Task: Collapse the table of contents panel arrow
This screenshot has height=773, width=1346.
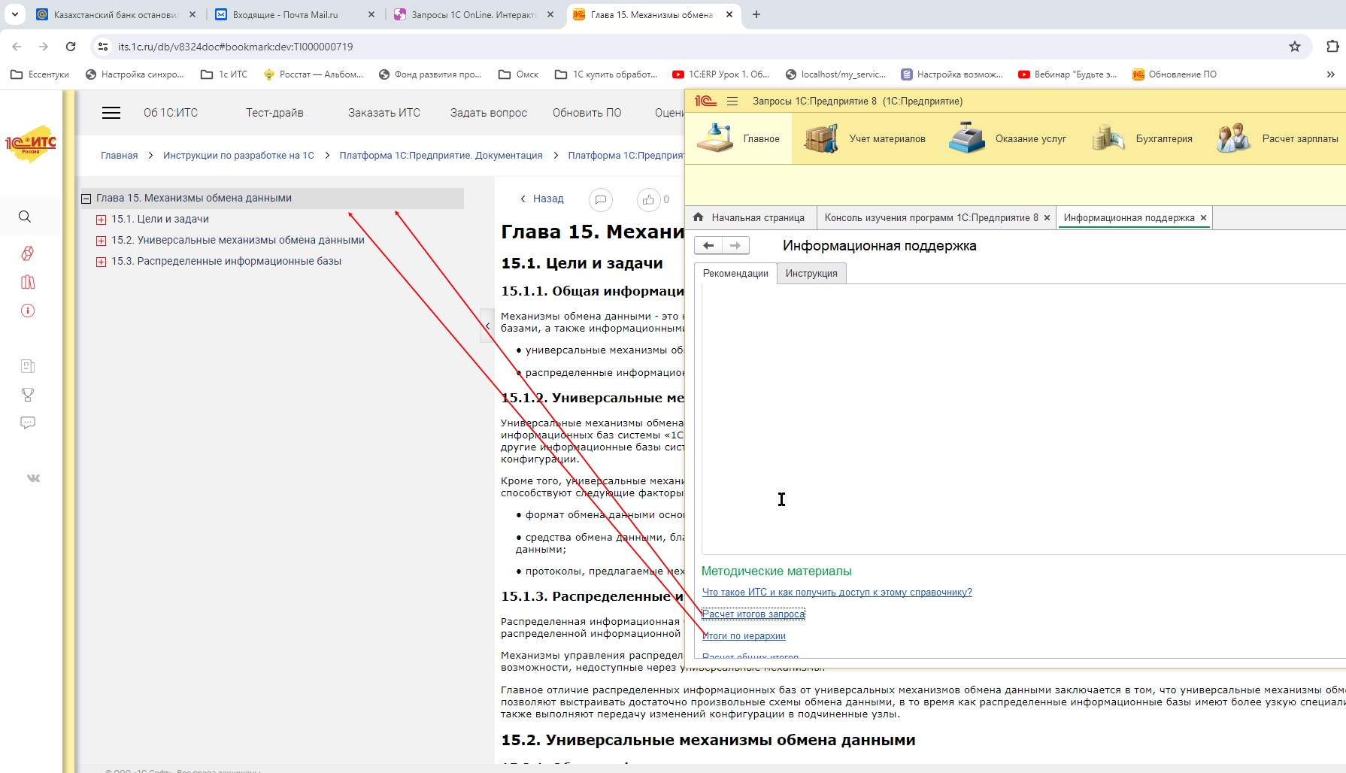Action: (487, 326)
